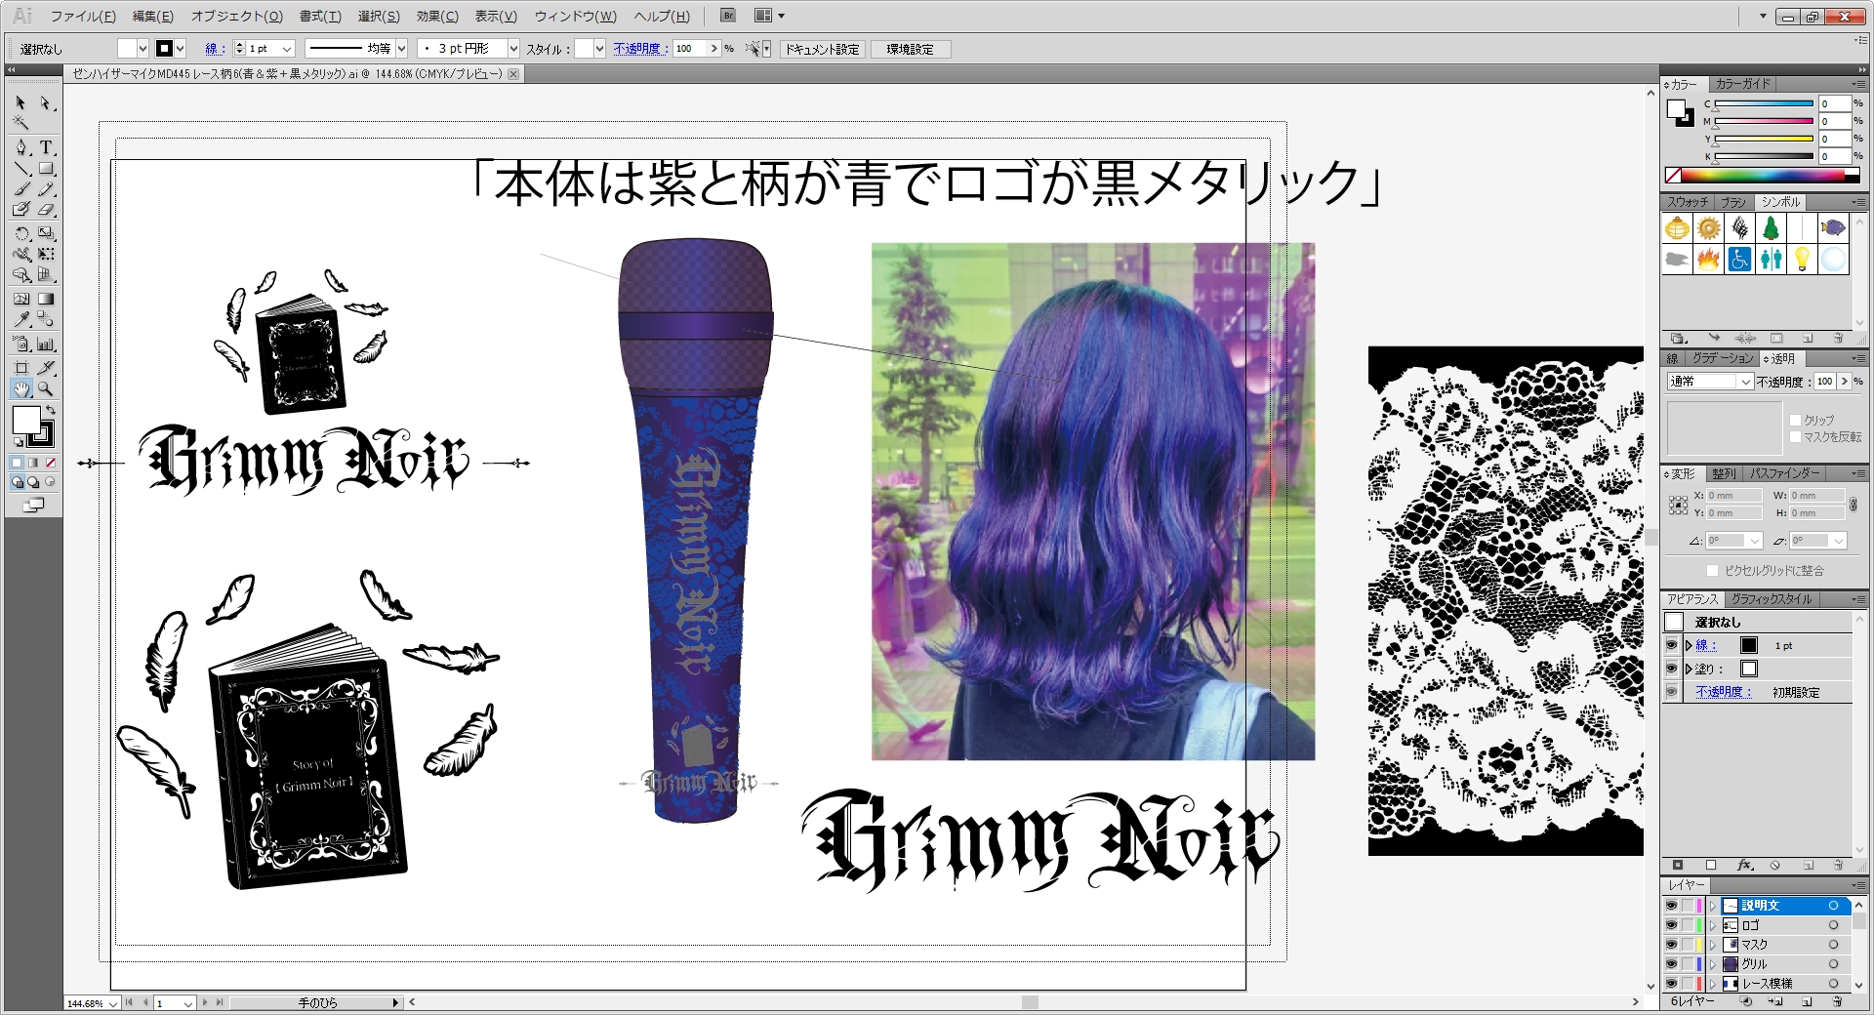Activate the Zoom tool in toolbox
The height and width of the screenshot is (1015, 1874).
click(x=46, y=388)
